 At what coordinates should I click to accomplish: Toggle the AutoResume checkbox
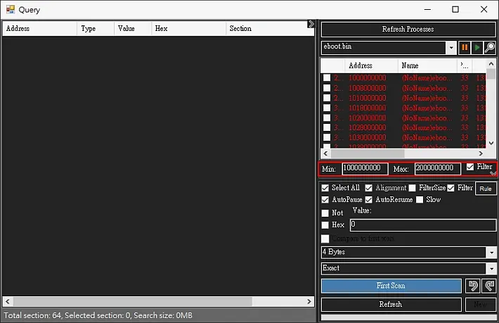pos(368,200)
